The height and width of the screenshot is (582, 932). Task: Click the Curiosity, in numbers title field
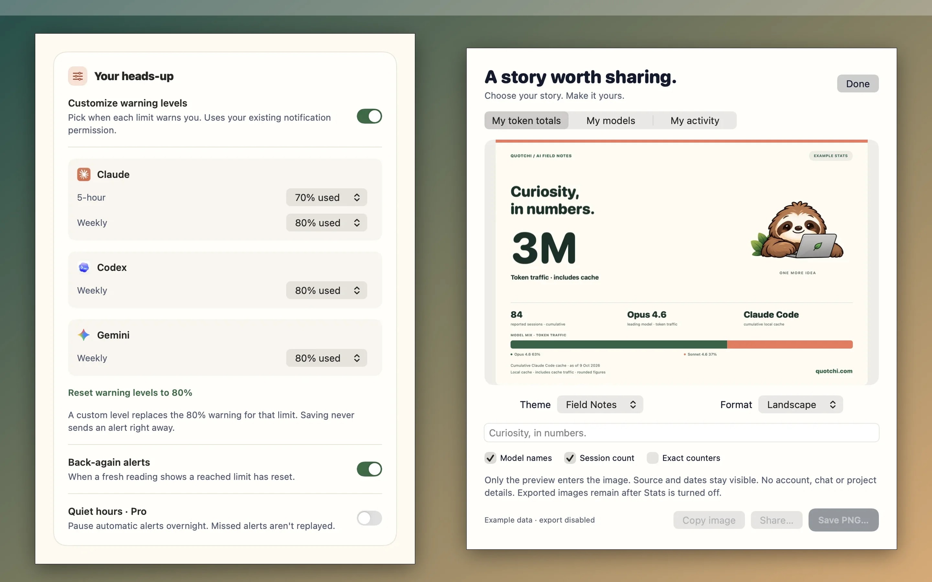tap(681, 433)
